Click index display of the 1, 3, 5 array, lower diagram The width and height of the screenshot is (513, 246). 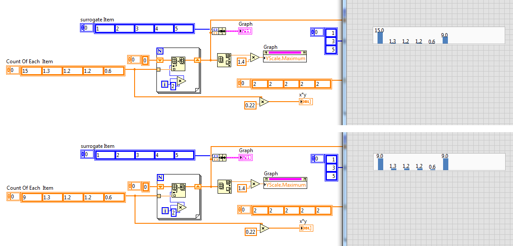point(317,159)
